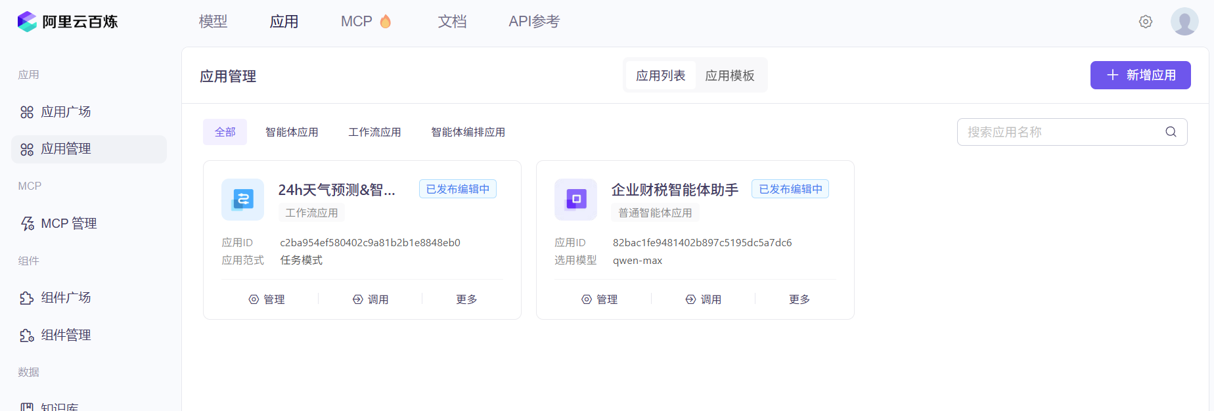This screenshot has height=411, width=1214.
Task: Expand 更多 on 24h天气预测 card
Action: pos(466,299)
